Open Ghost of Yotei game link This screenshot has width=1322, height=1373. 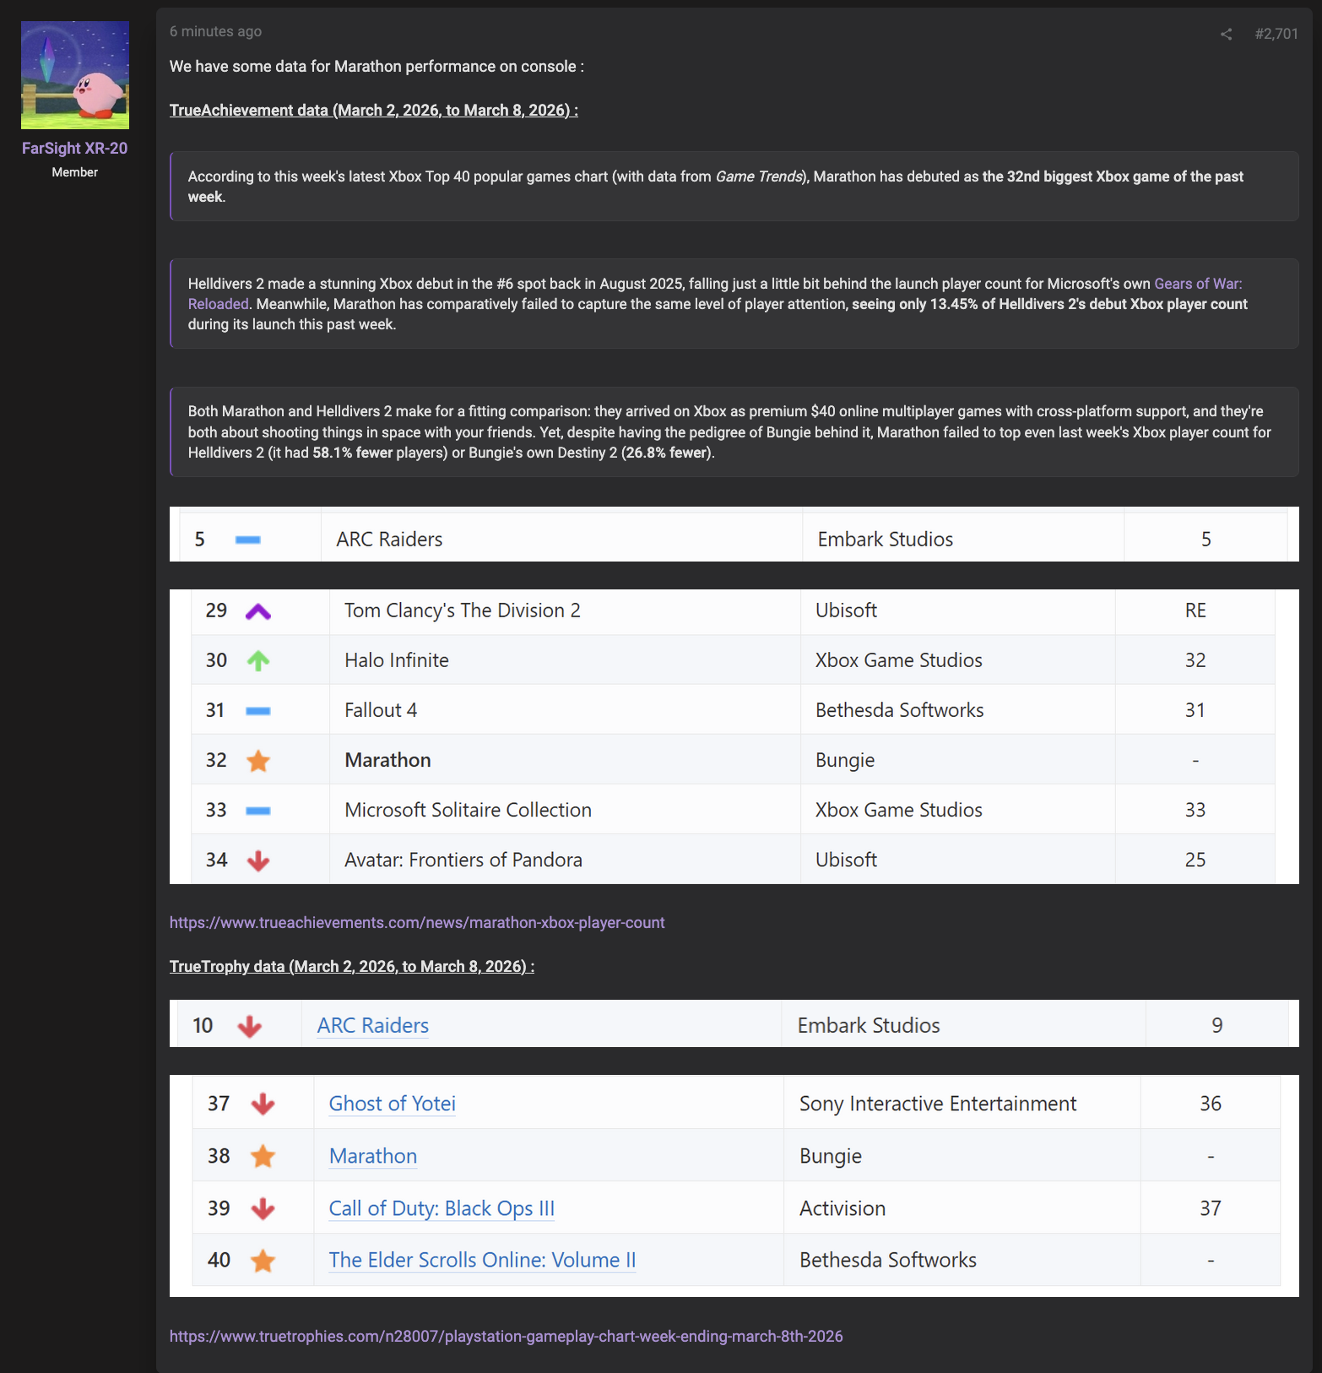(393, 1104)
